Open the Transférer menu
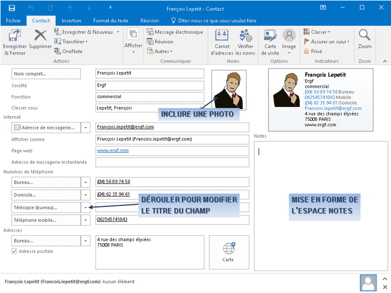 tap(71, 42)
